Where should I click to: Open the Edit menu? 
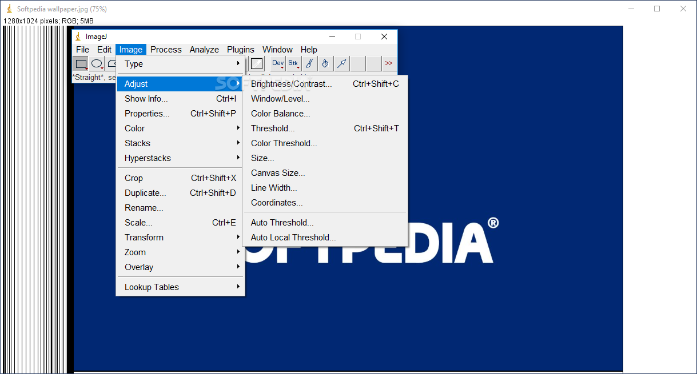104,50
